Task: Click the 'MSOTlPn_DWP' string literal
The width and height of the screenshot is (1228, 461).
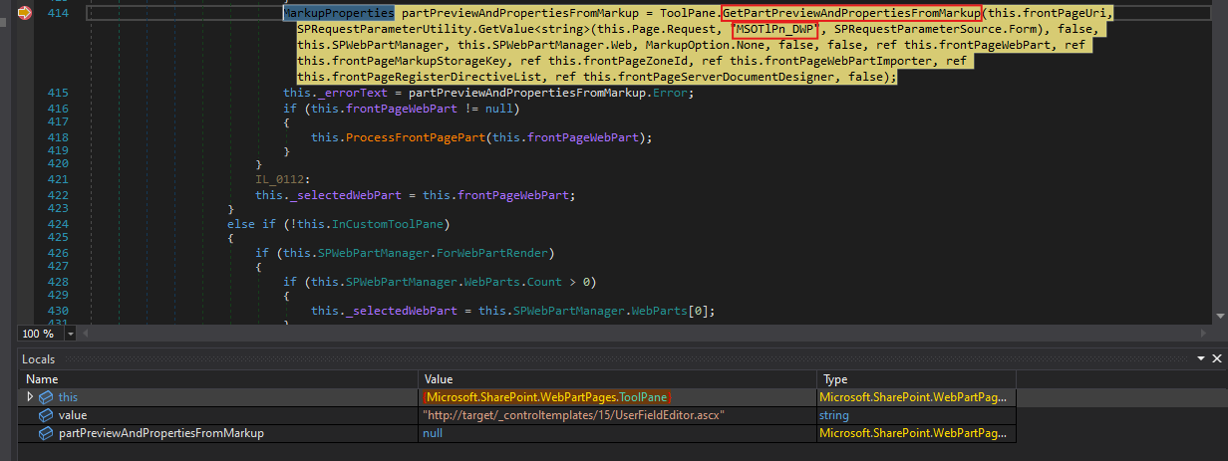Action: pos(774,31)
